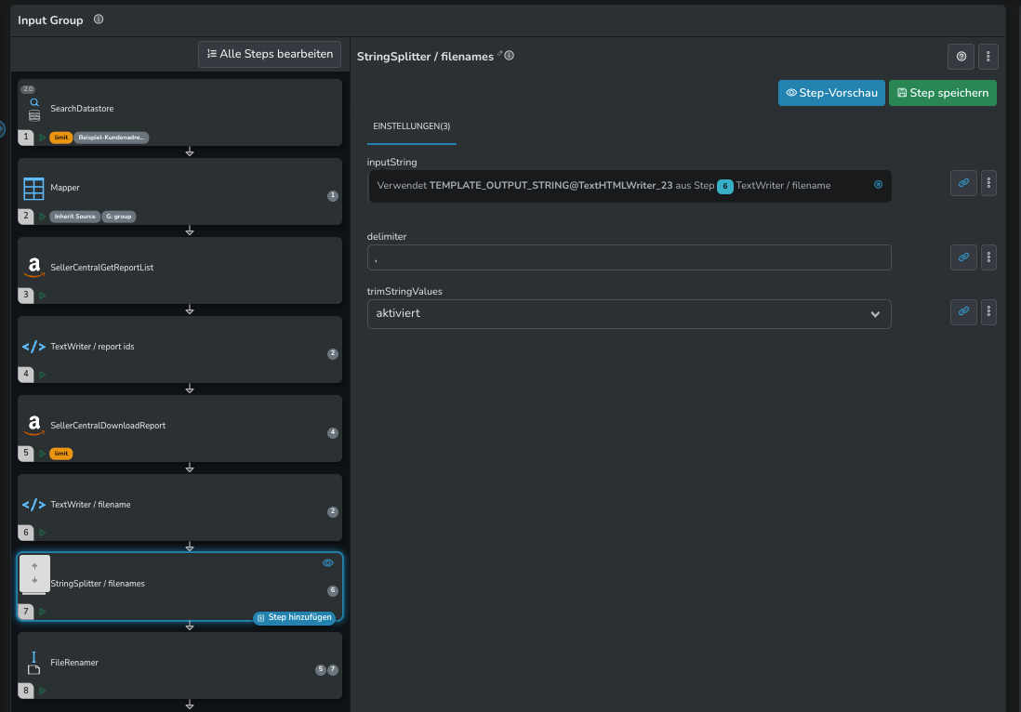Select FileRenamer step text
This screenshot has width=1021, height=712.
pyautogui.click(x=74, y=663)
